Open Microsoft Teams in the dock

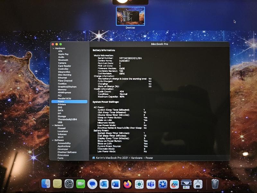coord(151,184)
